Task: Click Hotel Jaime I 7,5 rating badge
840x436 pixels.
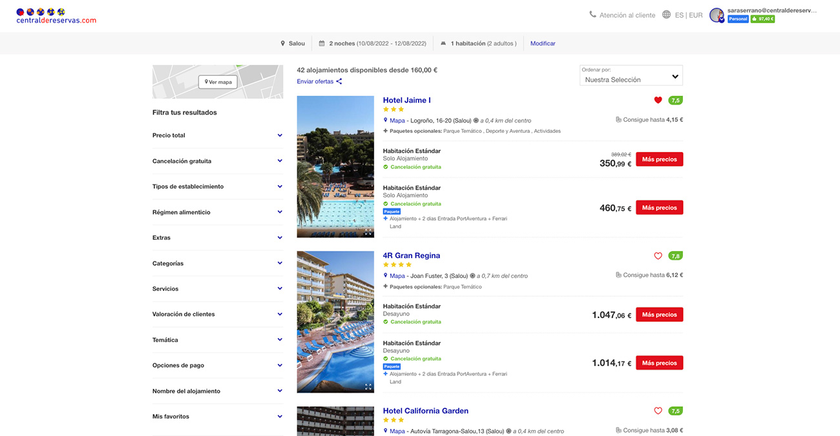Action: 675,101
